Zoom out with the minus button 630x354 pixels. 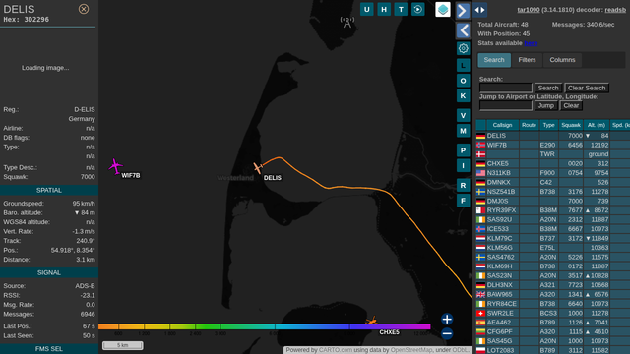(x=447, y=333)
